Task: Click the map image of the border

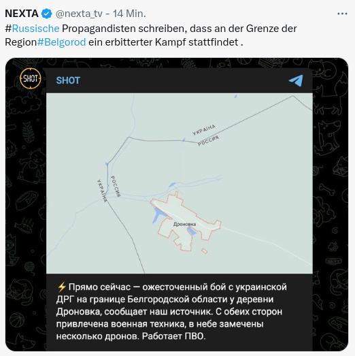Action: [180, 183]
